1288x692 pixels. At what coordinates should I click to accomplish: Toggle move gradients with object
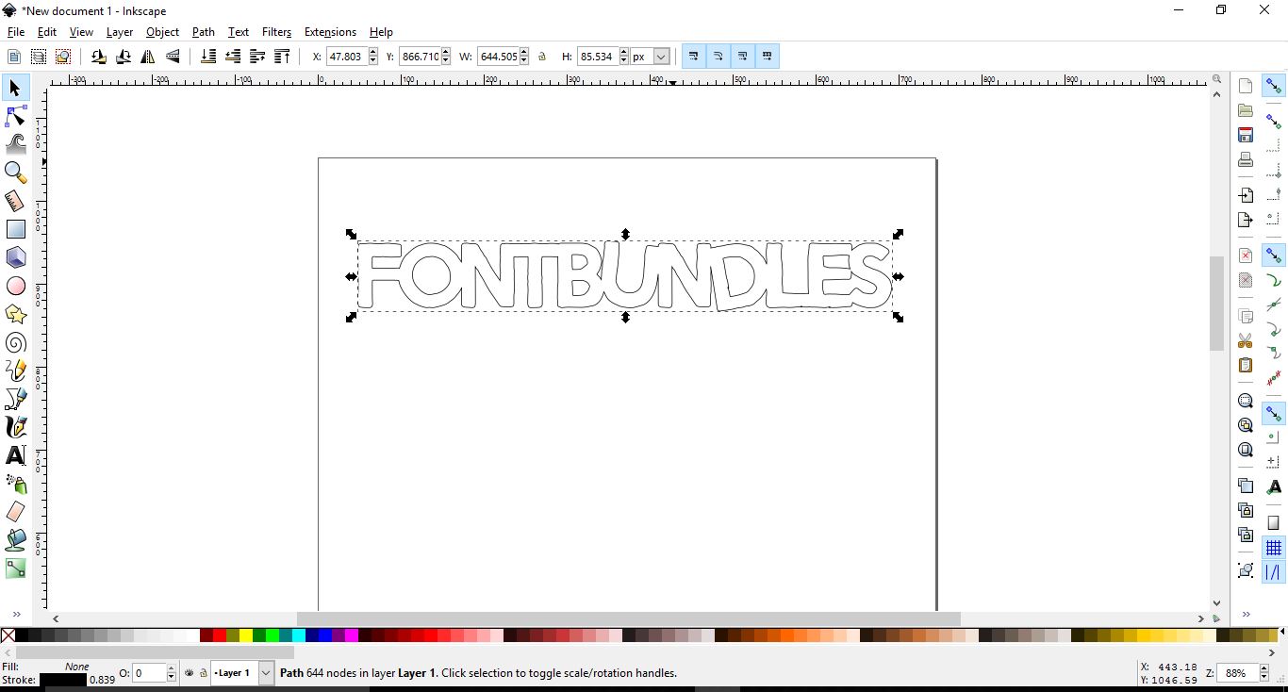coord(742,57)
